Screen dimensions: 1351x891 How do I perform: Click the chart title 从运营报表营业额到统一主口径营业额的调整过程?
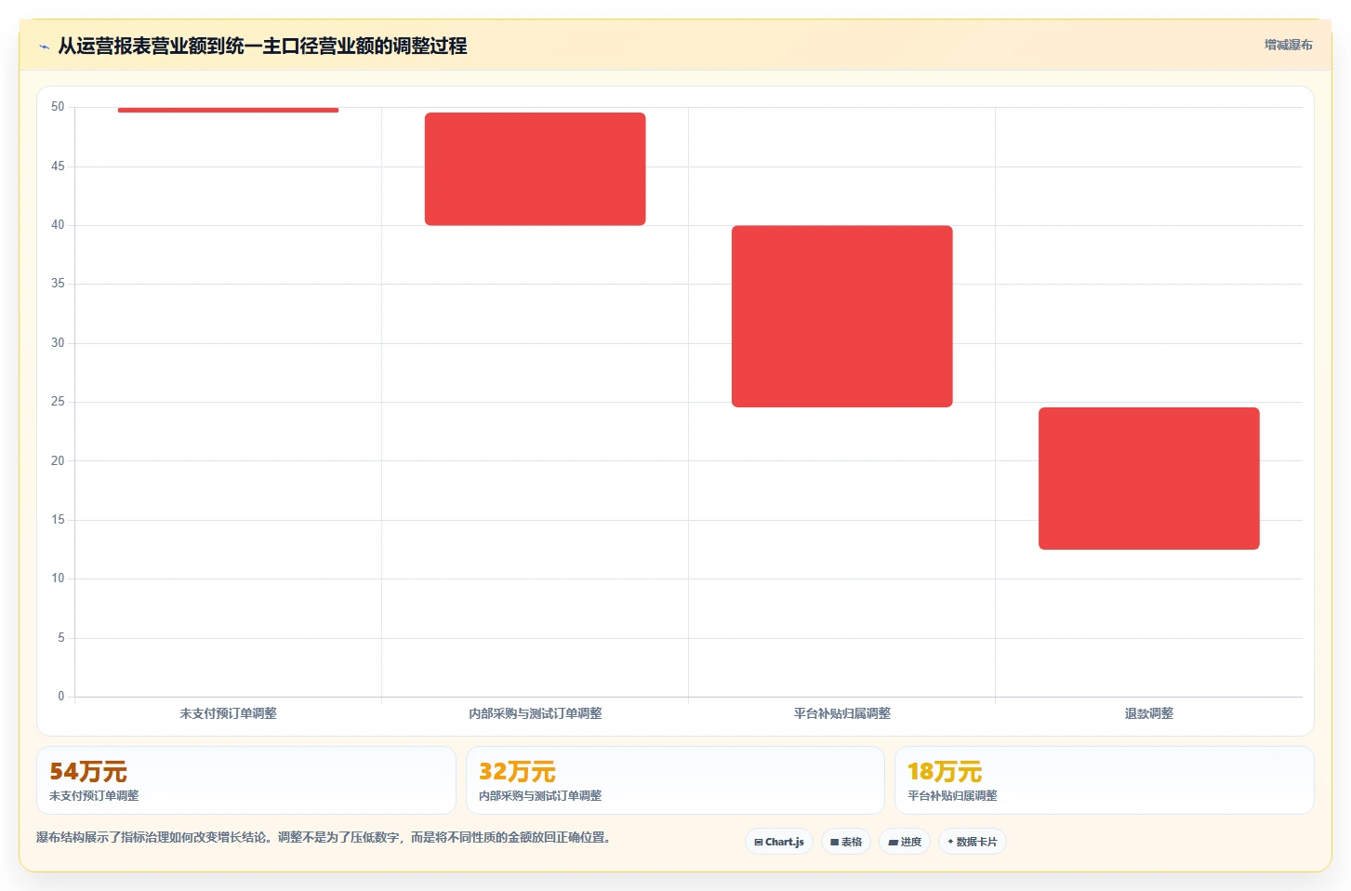(x=262, y=46)
